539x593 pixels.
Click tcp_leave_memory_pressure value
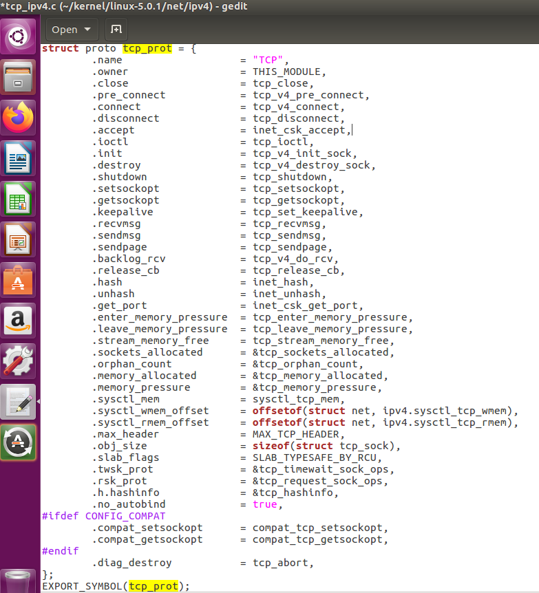coord(330,330)
